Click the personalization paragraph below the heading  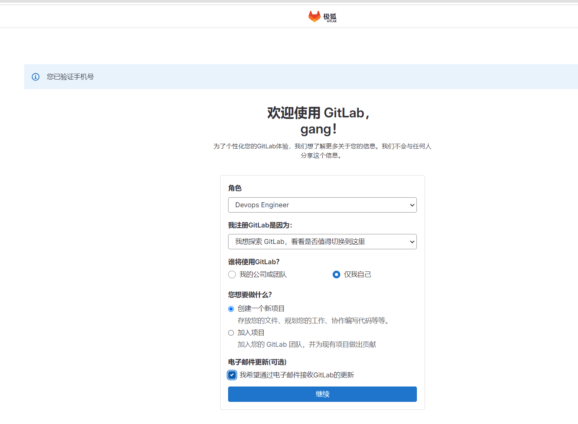[x=322, y=151]
